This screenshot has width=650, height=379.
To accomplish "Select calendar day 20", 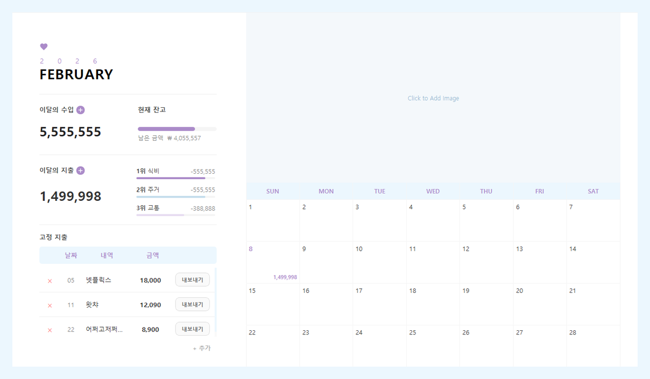I will coord(540,304).
